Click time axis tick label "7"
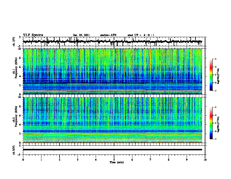Screen dimensions: 231x179 tap(150, 160)
